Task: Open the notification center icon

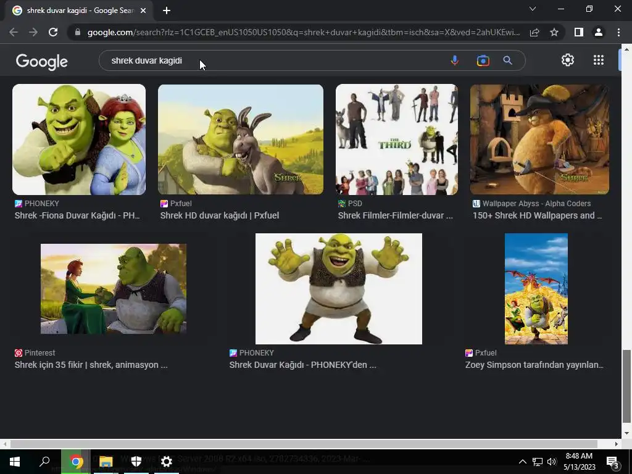Action: click(x=612, y=462)
